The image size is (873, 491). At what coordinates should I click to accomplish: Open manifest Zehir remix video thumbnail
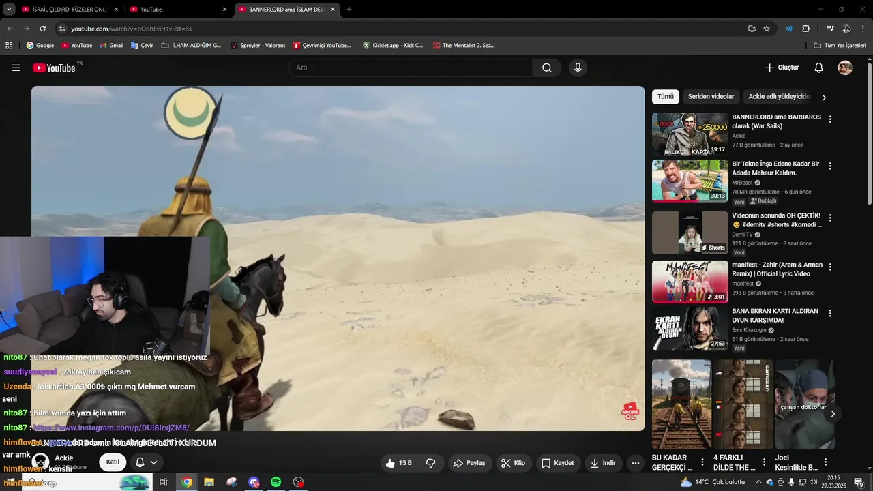pos(690,282)
